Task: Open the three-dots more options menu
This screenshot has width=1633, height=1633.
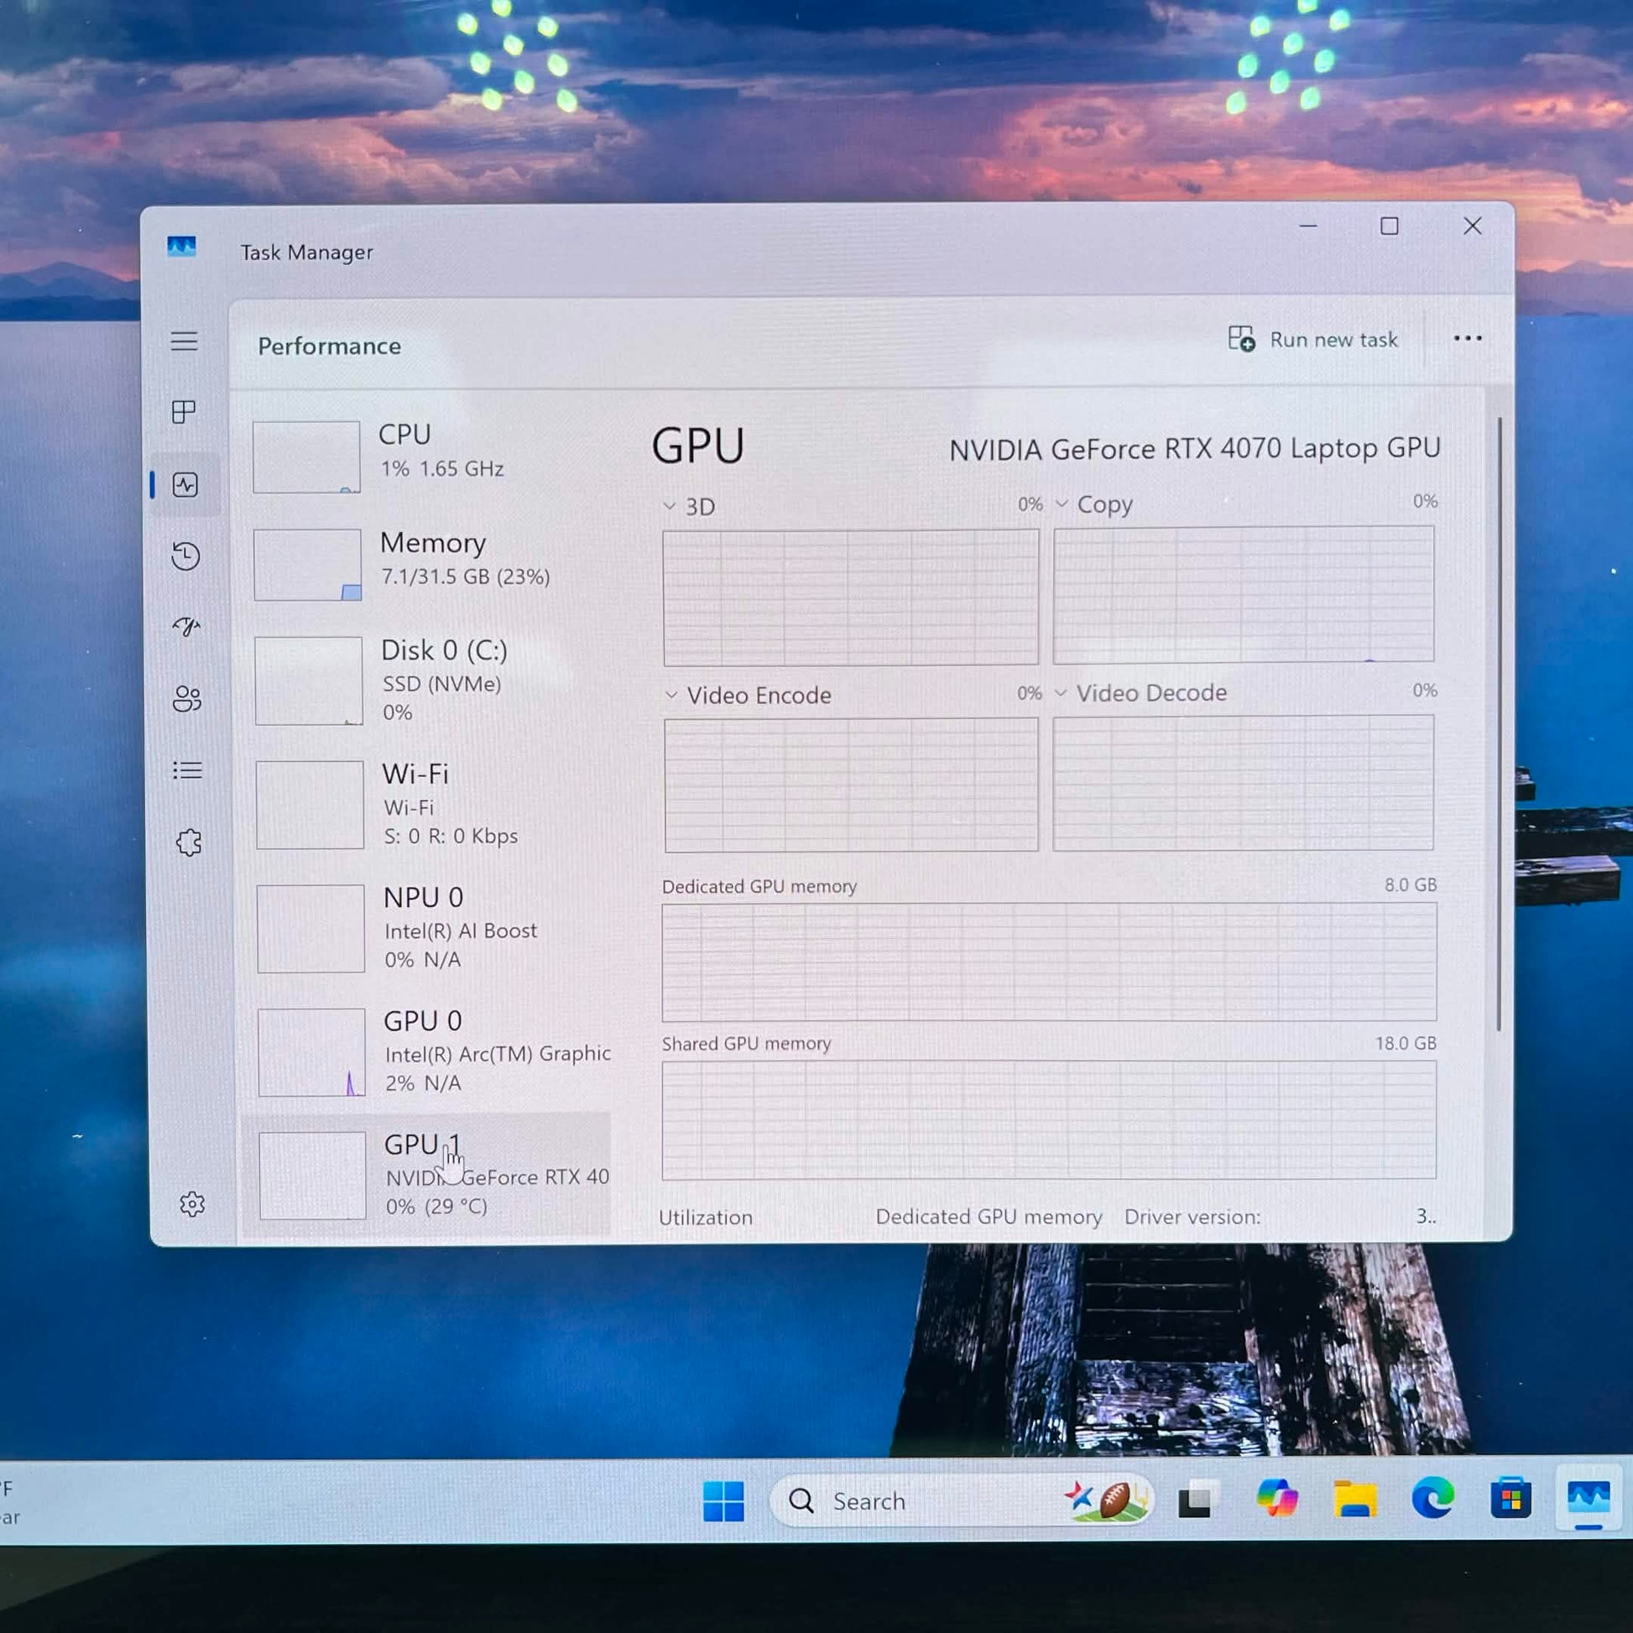Action: [1468, 338]
